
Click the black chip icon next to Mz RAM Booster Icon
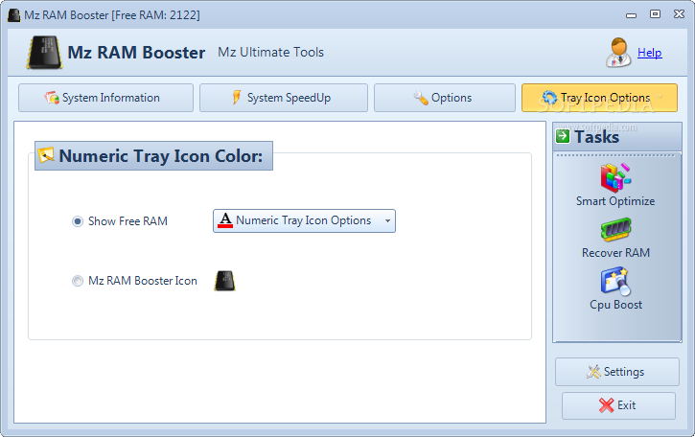tap(224, 281)
